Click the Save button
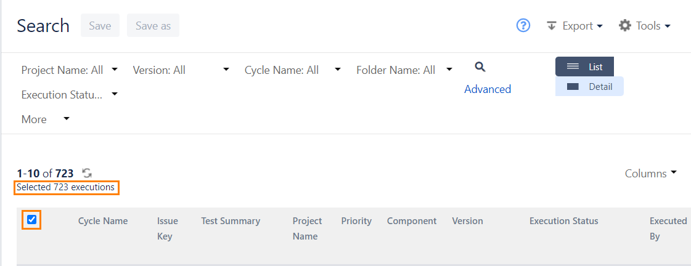This screenshot has width=691, height=266. click(100, 26)
